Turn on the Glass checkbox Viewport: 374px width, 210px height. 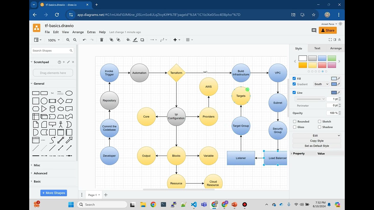point(295,127)
